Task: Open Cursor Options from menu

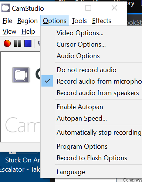Action: click(92, 44)
